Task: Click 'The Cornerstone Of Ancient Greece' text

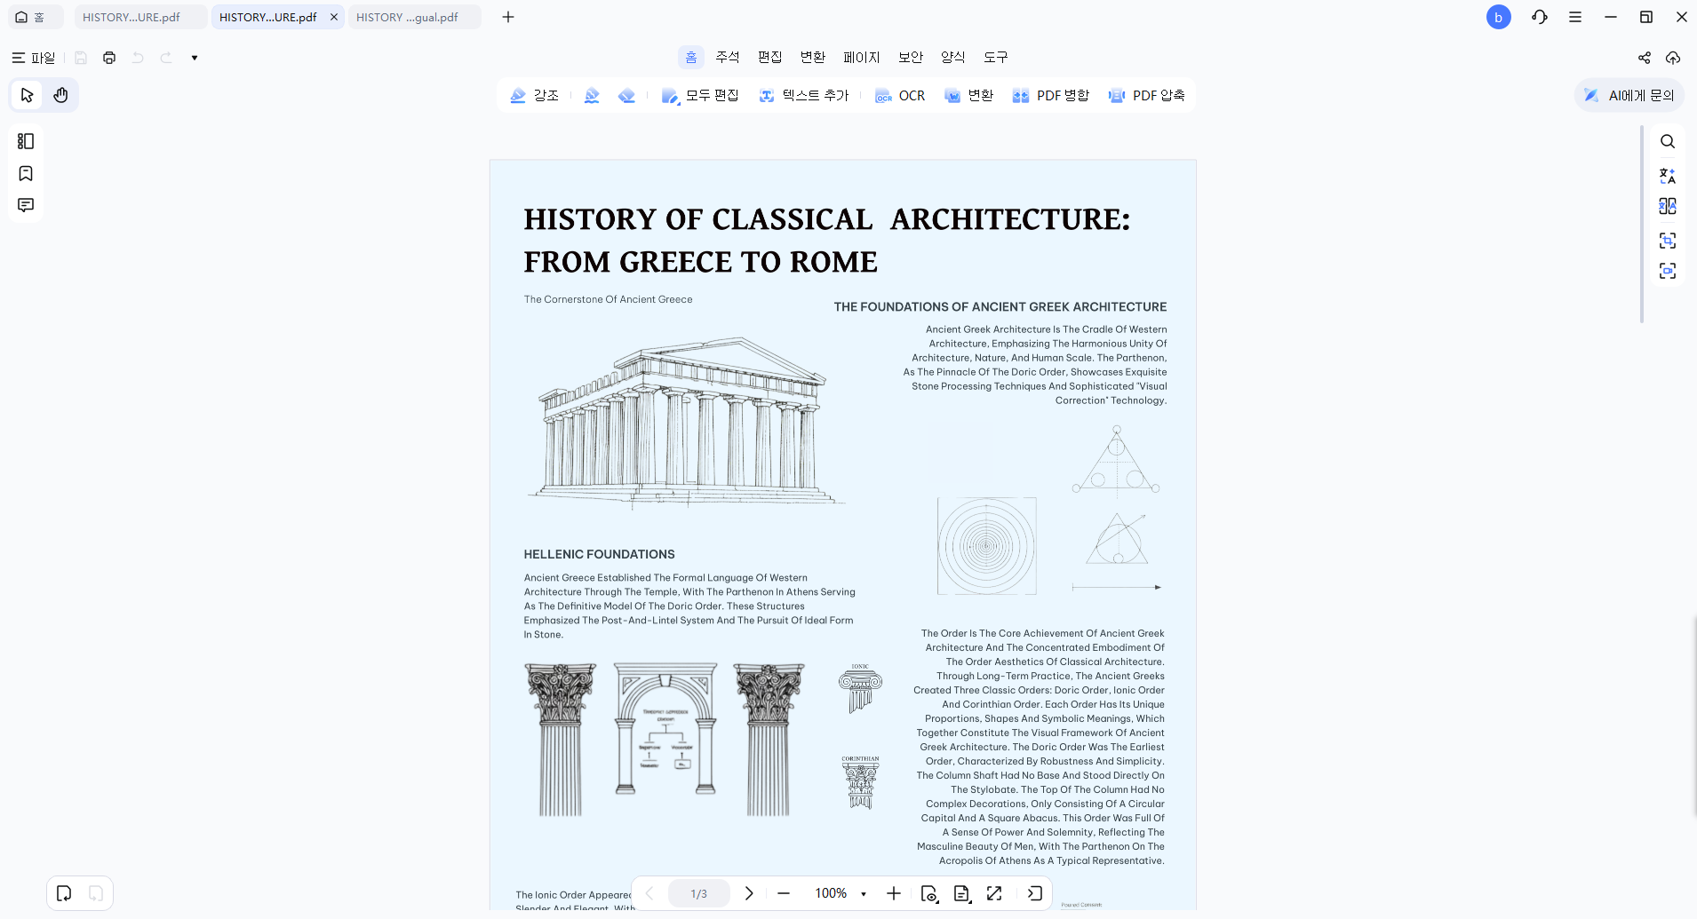Action: pos(608,299)
